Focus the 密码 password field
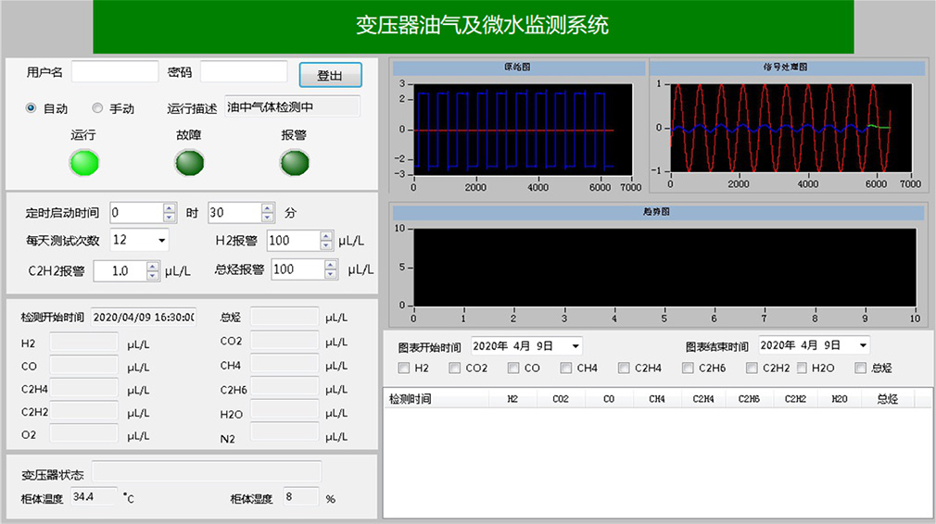Screen dimensions: 936x524 point(244,72)
